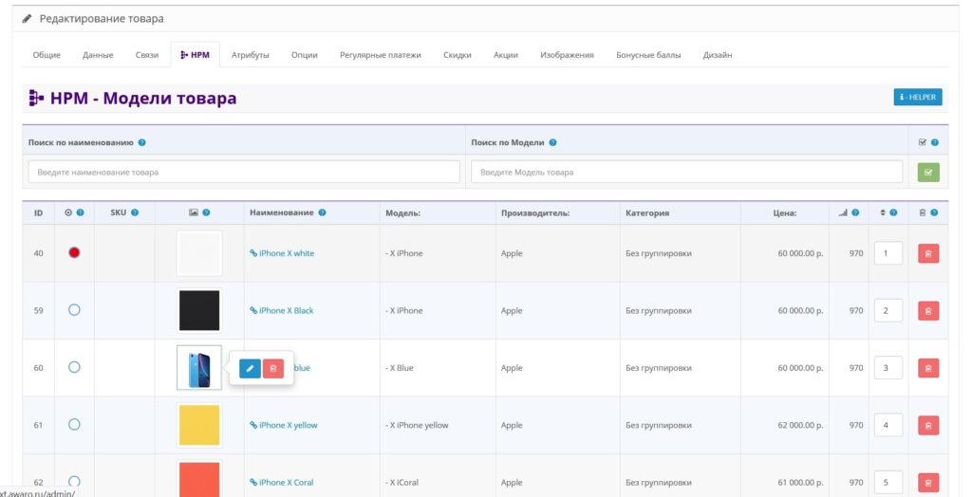Open the 'Дизайн' tab
The height and width of the screenshot is (497, 972).
pyautogui.click(x=718, y=54)
